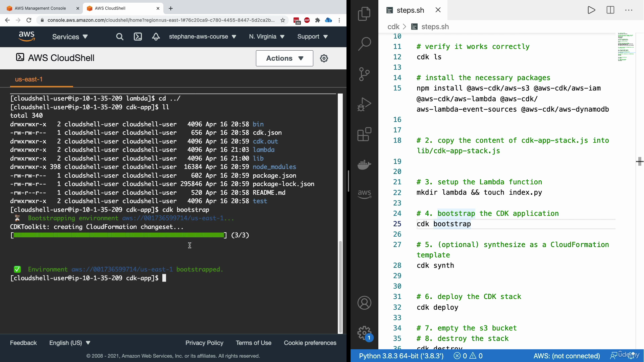Open the AWS Toolkit view
The width and height of the screenshot is (644, 362).
point(364,194)
